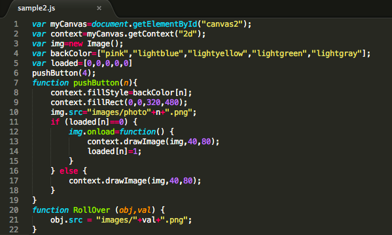Click the pushButton(4) call on line 6
Image resolution: width=392 pixels, height=235 pixels.
pos(63,73)
